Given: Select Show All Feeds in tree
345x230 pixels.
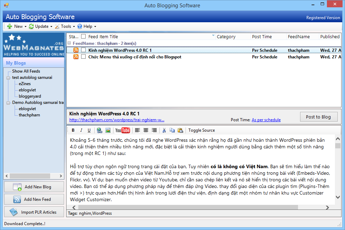Looking at the screenshot, I should pyautogui.click(x=26, y=71).
